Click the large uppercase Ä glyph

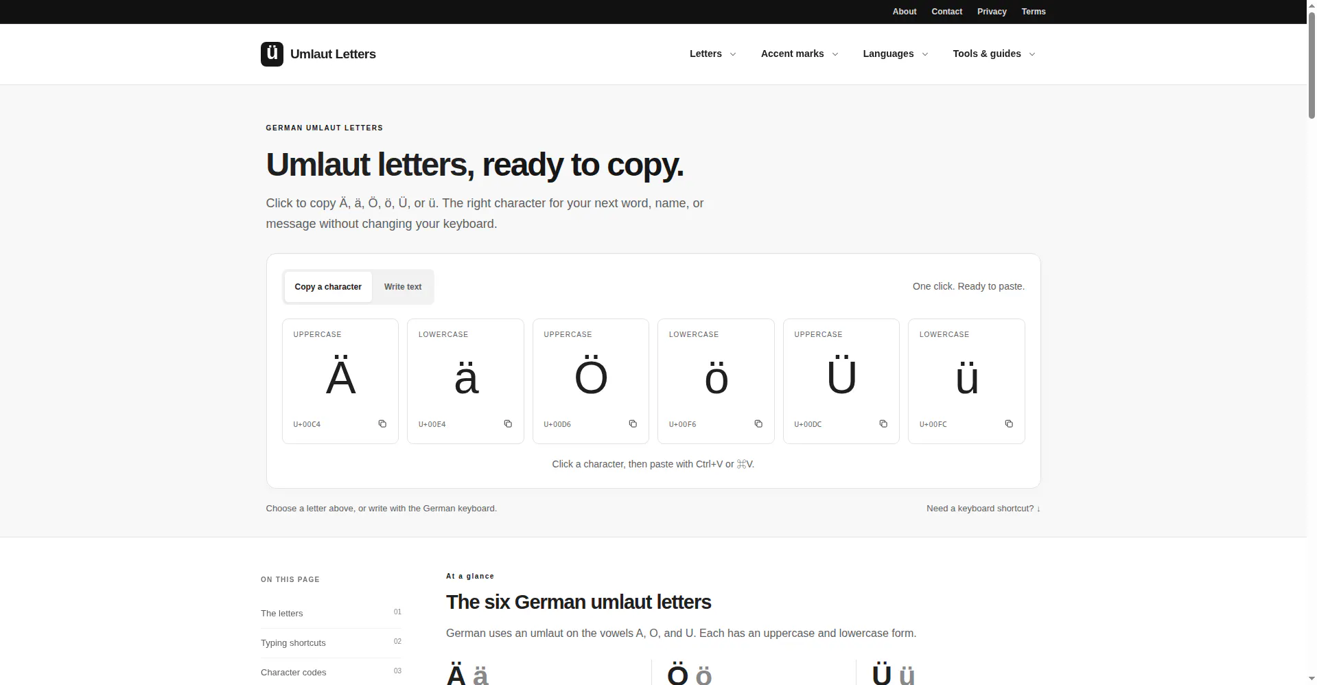pyautogui.click(x=340, y=376)
